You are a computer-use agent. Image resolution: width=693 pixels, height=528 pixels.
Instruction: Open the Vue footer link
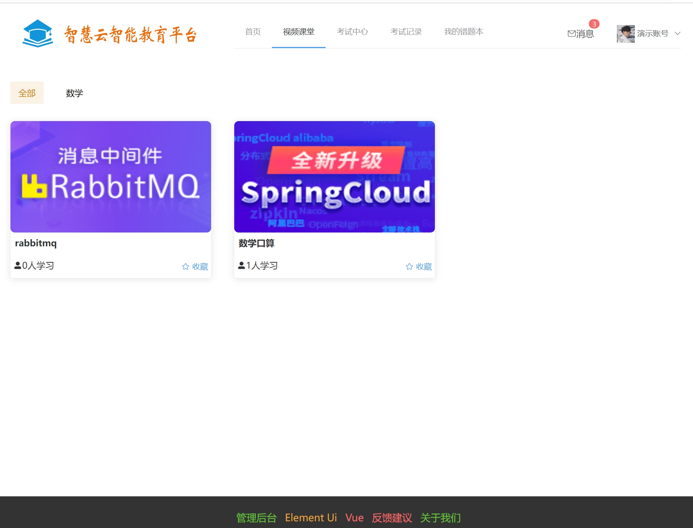click(x=354, y=518)
